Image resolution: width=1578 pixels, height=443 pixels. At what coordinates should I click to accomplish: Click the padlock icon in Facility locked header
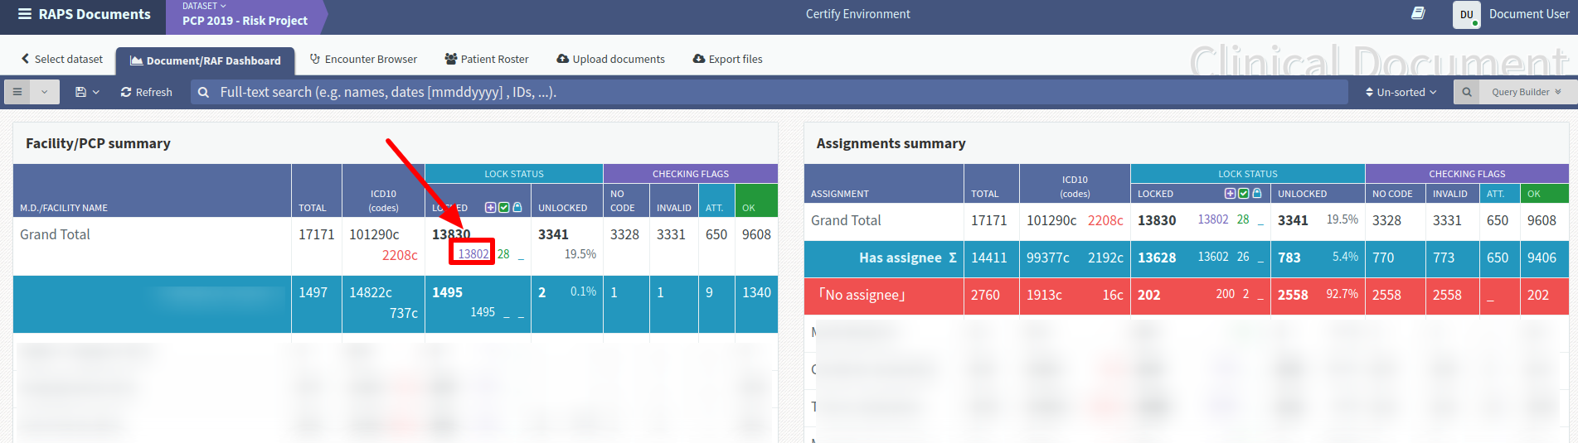coord(517,207)
